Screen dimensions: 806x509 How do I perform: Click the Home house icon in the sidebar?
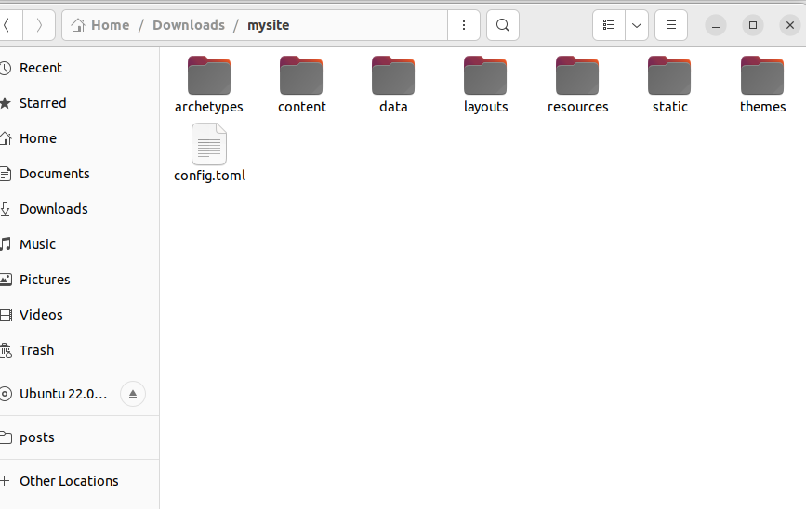[6, 138]
